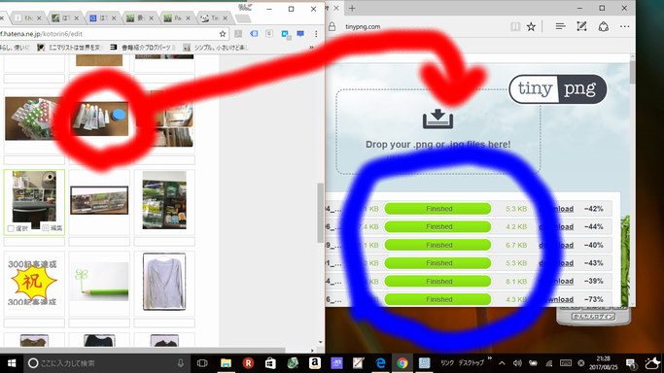
Task: Select the green pencil thumbnail image
Action: click(99, 282)
